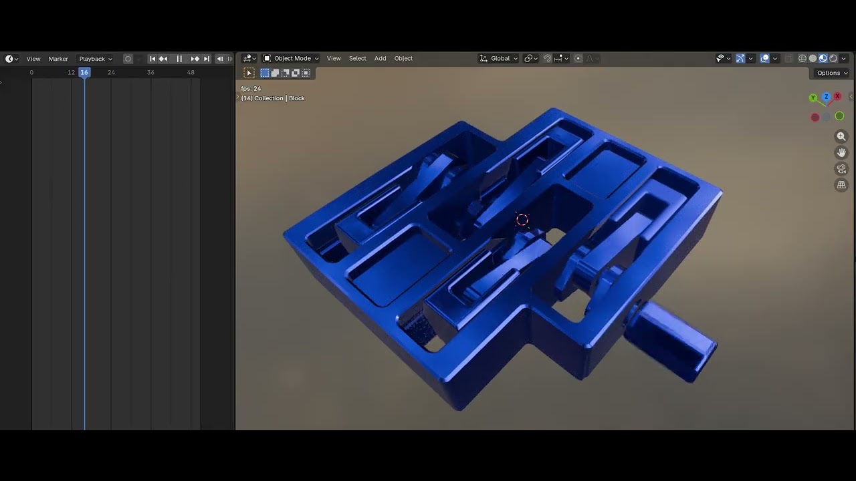This screenshot has width=856, height=481.
Task: Open the timeline Marker menu
Action: (58, 59)
